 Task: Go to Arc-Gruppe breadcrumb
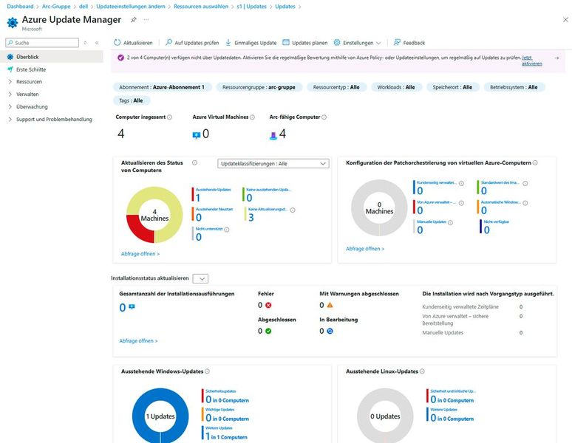tap(56, 6)
